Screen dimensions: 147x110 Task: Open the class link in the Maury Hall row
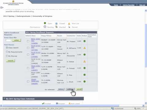(36, 55)
